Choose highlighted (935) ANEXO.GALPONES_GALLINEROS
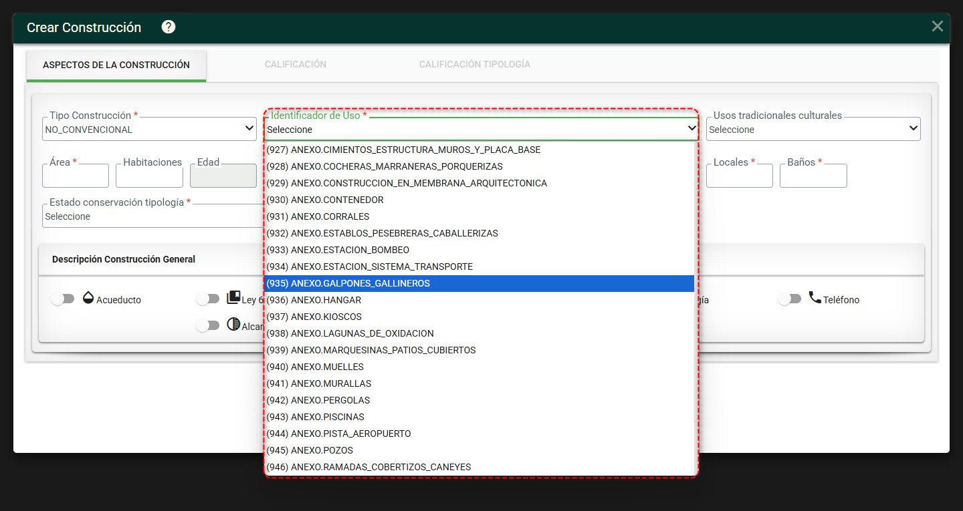 point(479,283)
